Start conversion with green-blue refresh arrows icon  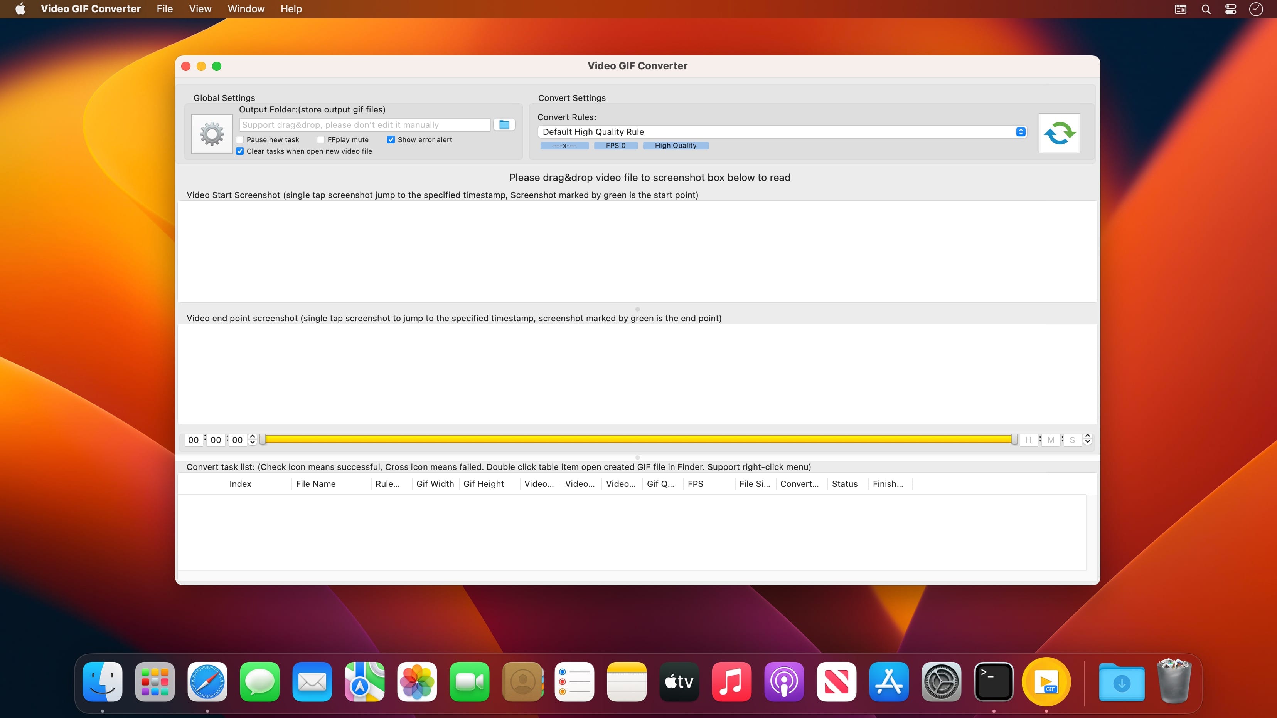[x=1060, y=133]
